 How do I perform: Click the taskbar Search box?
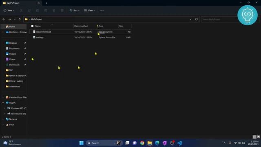coord(104,143)
